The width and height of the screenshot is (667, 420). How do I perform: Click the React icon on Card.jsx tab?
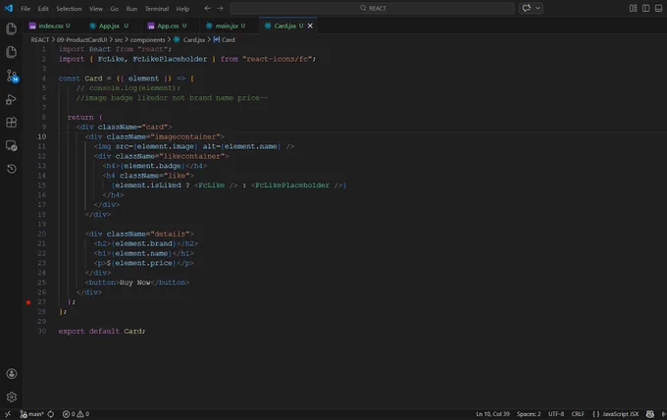(268, 26)
